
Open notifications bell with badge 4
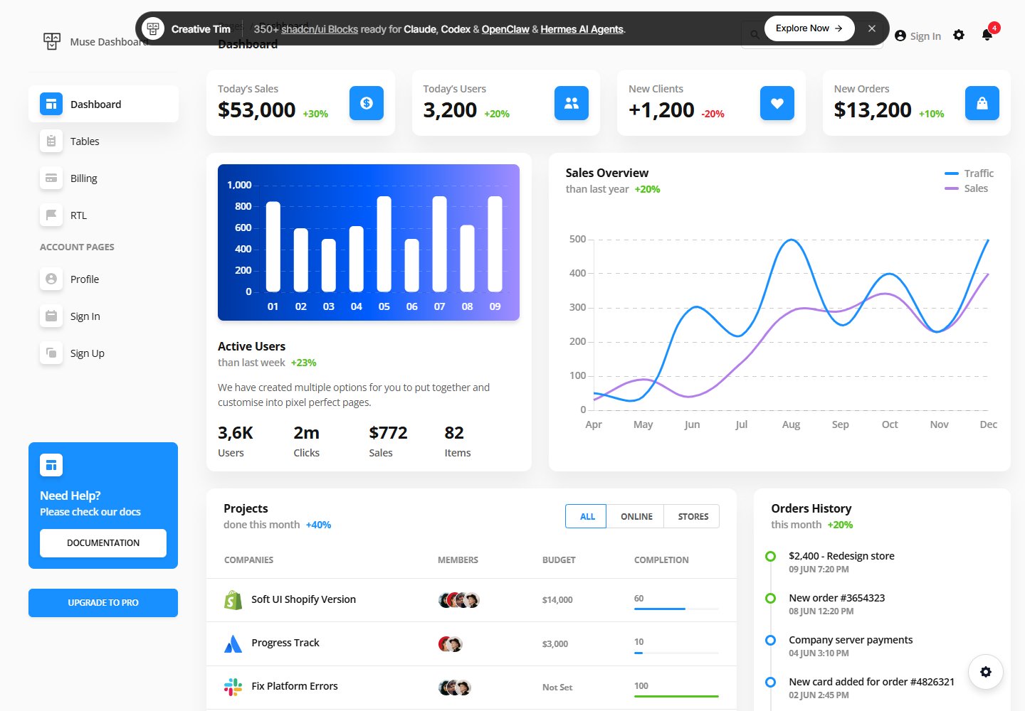pos(987,34)
